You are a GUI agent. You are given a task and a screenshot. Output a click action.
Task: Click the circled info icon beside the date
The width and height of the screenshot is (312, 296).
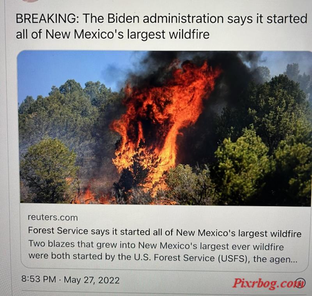[x=300, y=282]
